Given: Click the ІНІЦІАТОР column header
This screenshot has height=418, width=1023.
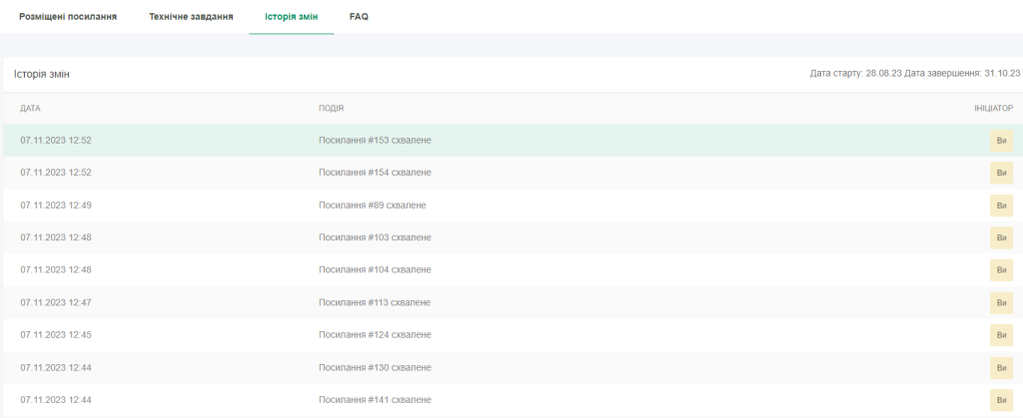Looking at the screenshot, I should (993, 108).
